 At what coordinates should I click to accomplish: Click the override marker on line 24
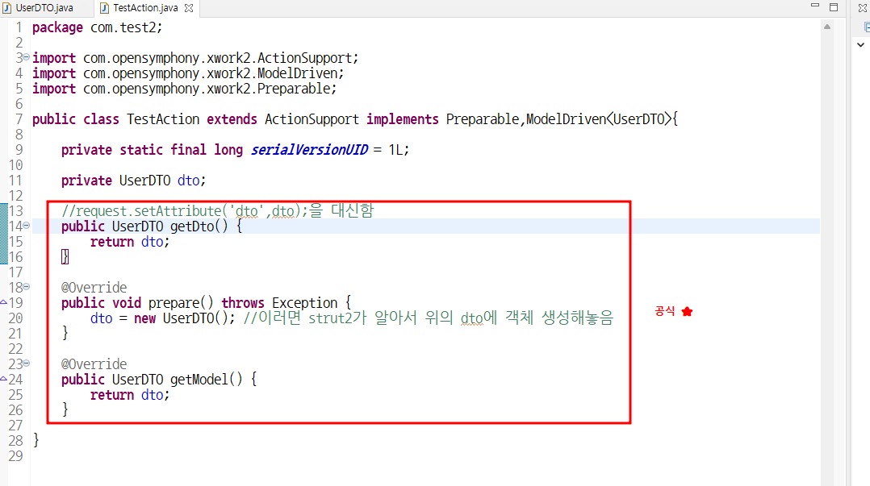(x=3, y=379)
